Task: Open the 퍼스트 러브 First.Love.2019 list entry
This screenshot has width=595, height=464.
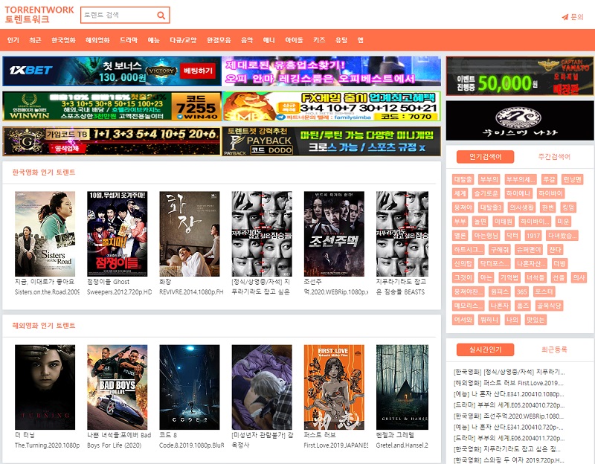Action: (509, 383)
